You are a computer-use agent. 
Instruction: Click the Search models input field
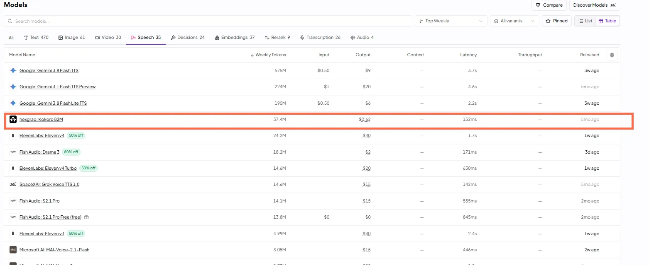(208, 21)
